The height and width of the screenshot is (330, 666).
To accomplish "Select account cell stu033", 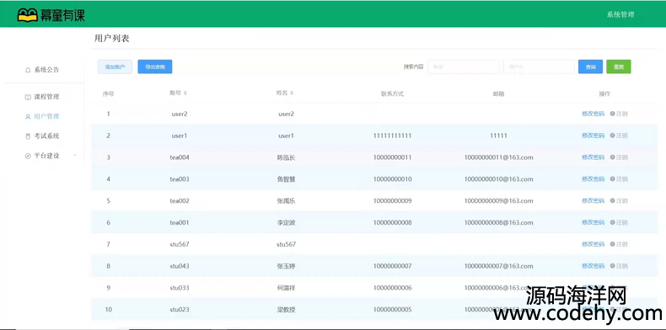I will [180, 288].
